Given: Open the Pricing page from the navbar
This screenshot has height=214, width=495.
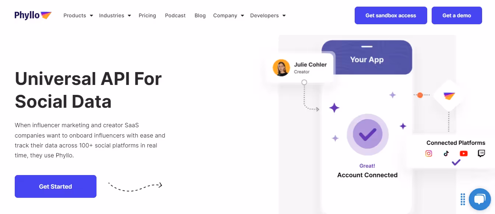Looking at the screenshot, I should (147, 15).
